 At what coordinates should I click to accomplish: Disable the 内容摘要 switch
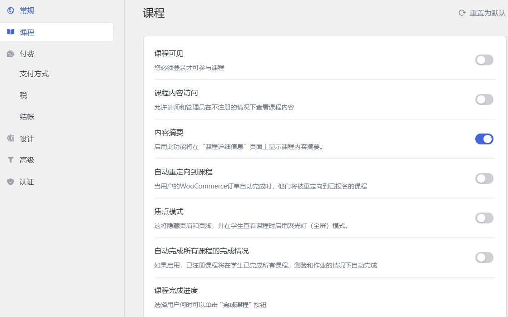click(x=484, y=139)
